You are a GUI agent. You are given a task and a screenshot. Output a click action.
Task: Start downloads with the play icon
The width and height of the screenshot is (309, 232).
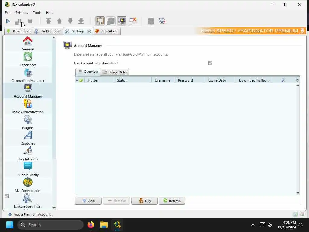[x=8, y=21]
